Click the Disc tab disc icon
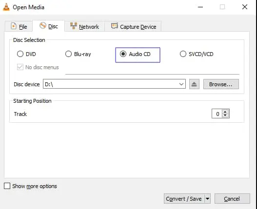Screen dimensions: 257x209 pos(43,26)
